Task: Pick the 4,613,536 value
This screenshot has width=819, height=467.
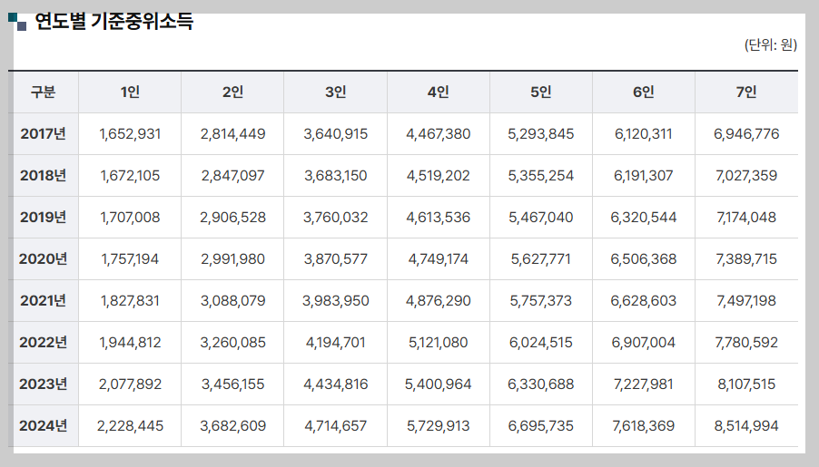Action: click(x=439, y=218)
